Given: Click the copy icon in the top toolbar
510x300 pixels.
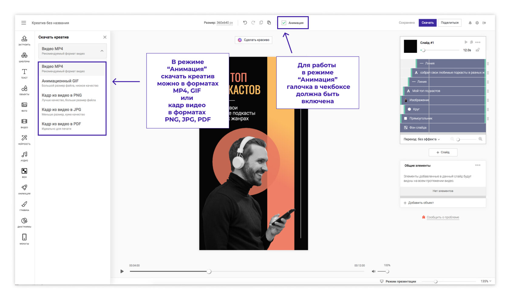Looking at the screenshot, I should 261,22.
